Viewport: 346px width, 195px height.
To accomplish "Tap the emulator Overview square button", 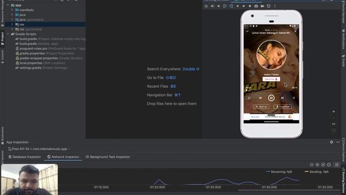I will [x=250, y=6].
